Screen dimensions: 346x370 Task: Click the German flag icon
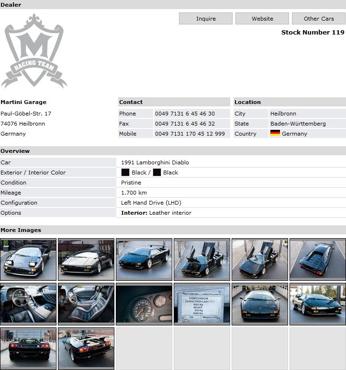point(275,134)
